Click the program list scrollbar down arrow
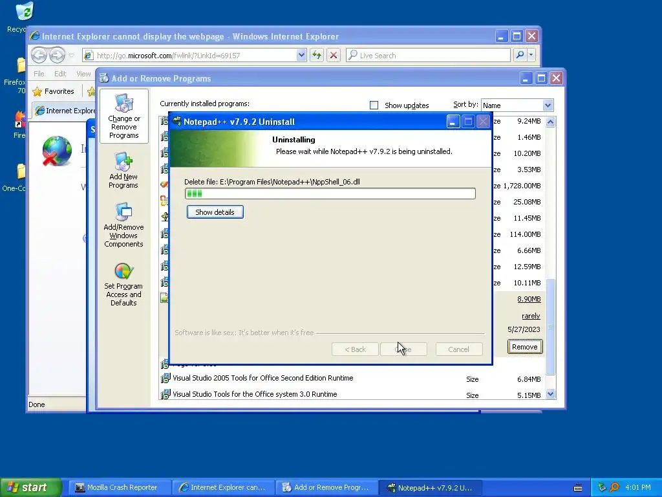662x497 pixels. click(x=551, y=394)
